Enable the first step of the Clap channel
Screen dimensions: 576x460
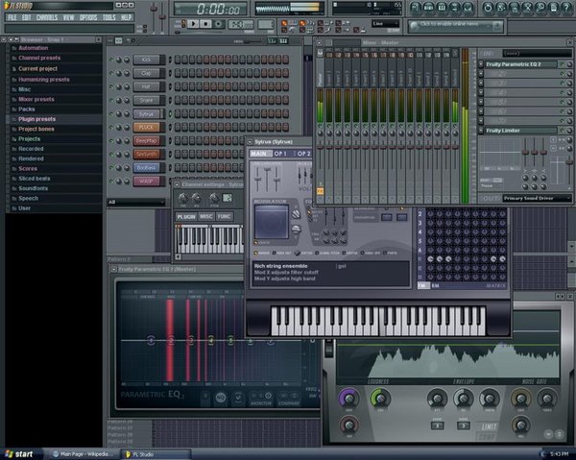(176, 73)
